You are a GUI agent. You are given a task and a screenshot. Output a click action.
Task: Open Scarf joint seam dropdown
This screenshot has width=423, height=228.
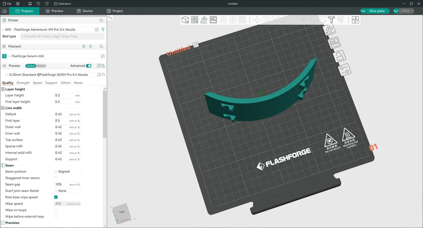[67, 191]
